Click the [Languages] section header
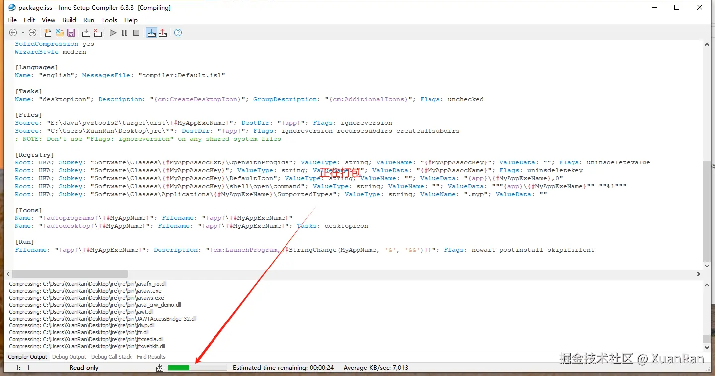Screen dimensions: 715x376 click(37, 67)
